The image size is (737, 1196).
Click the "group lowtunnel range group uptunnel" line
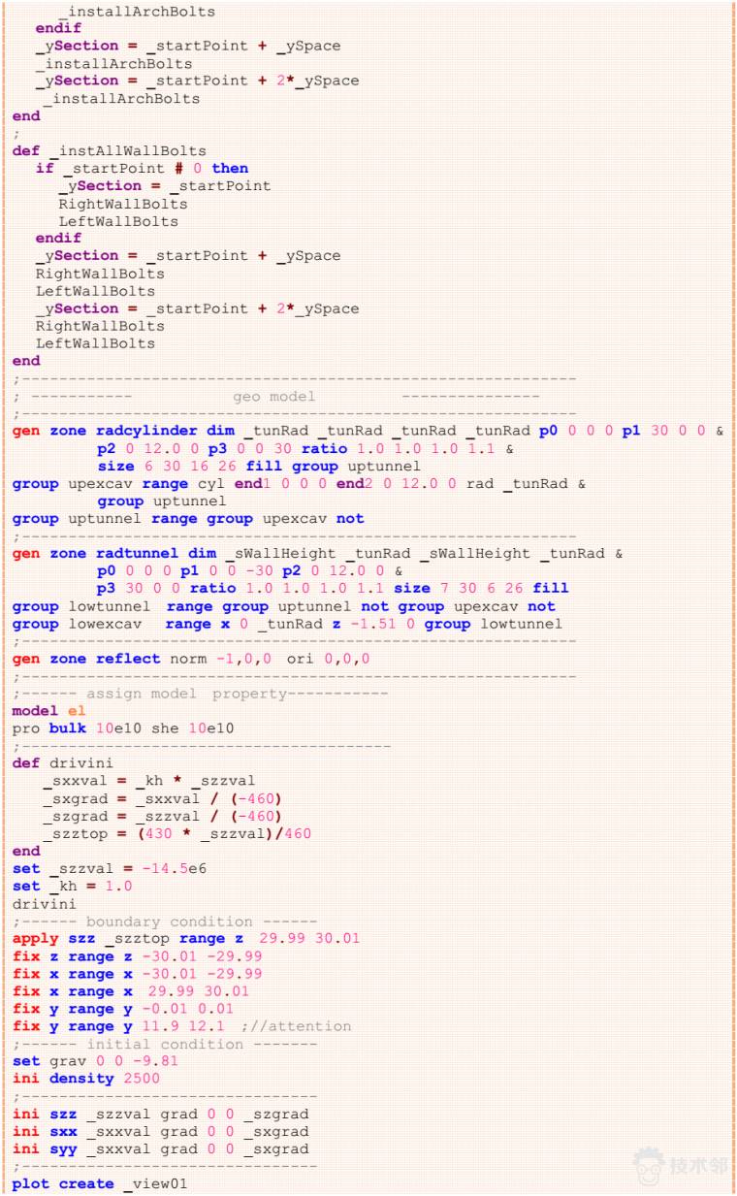point(284,606)
